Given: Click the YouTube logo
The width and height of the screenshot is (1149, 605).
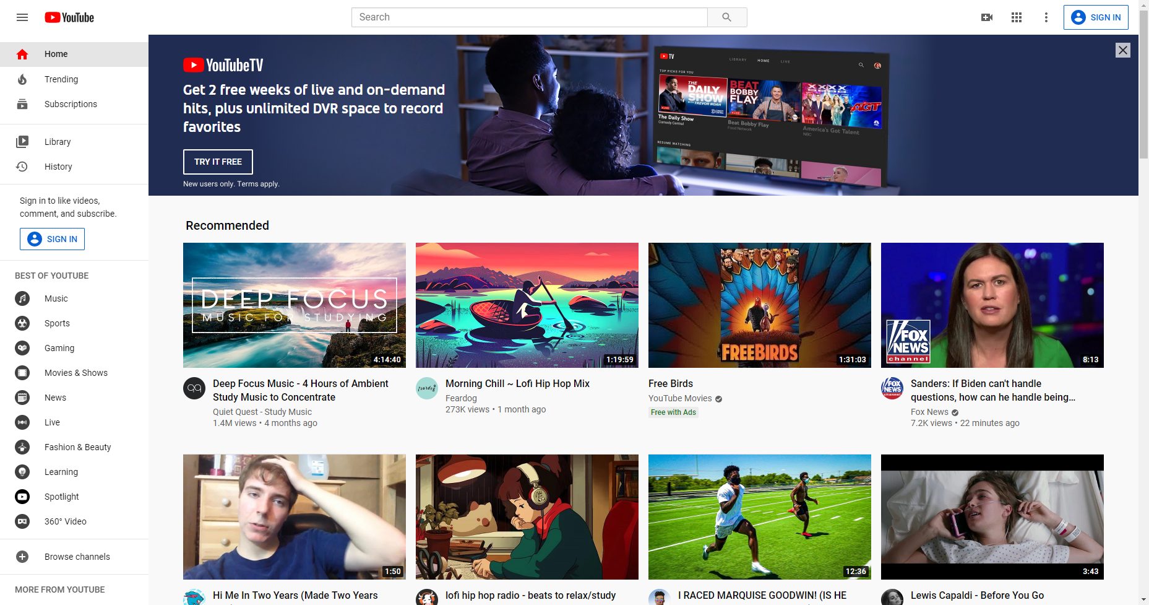Looking at the screenshot, I should tap(69, 17).
